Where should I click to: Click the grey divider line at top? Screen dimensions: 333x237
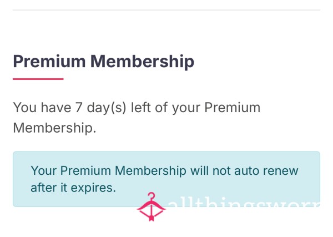pos(167,10)
